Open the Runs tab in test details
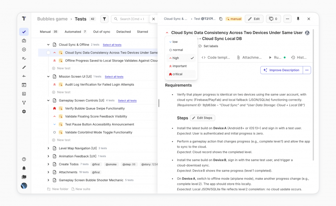 pyautogui.click(x=277, y=58)
